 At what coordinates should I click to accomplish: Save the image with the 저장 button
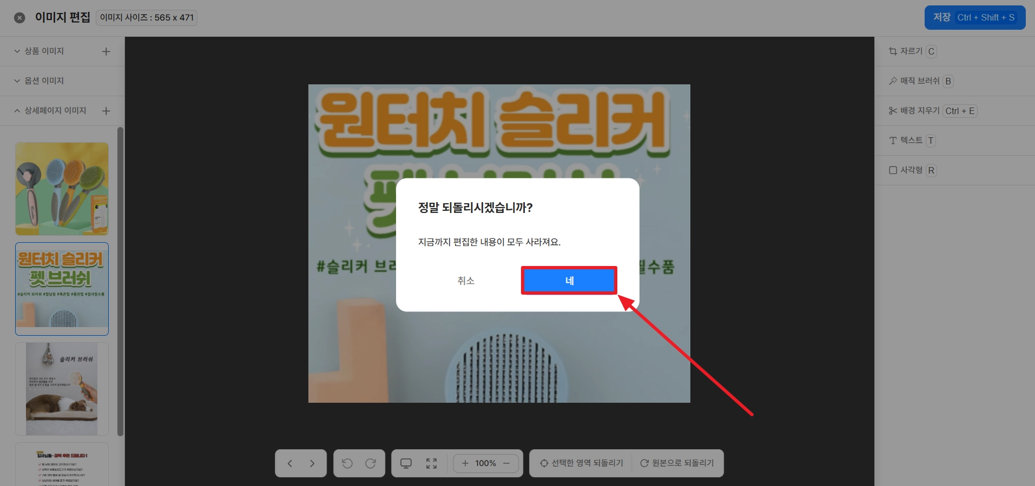coord(975,17)
